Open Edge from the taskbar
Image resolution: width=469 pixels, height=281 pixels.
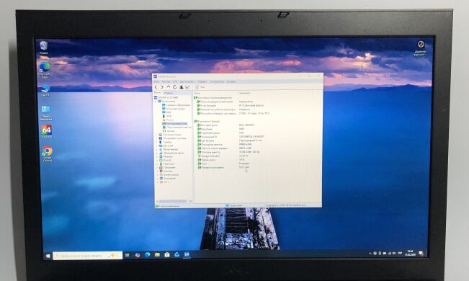click(x=147, y=255)
